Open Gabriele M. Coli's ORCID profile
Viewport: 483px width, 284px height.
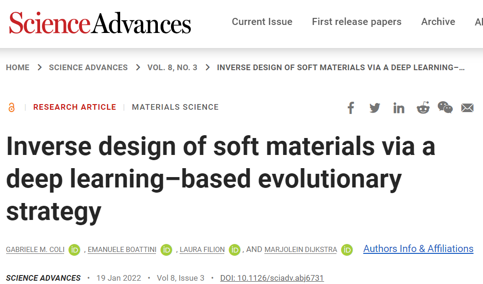point(74,250)
